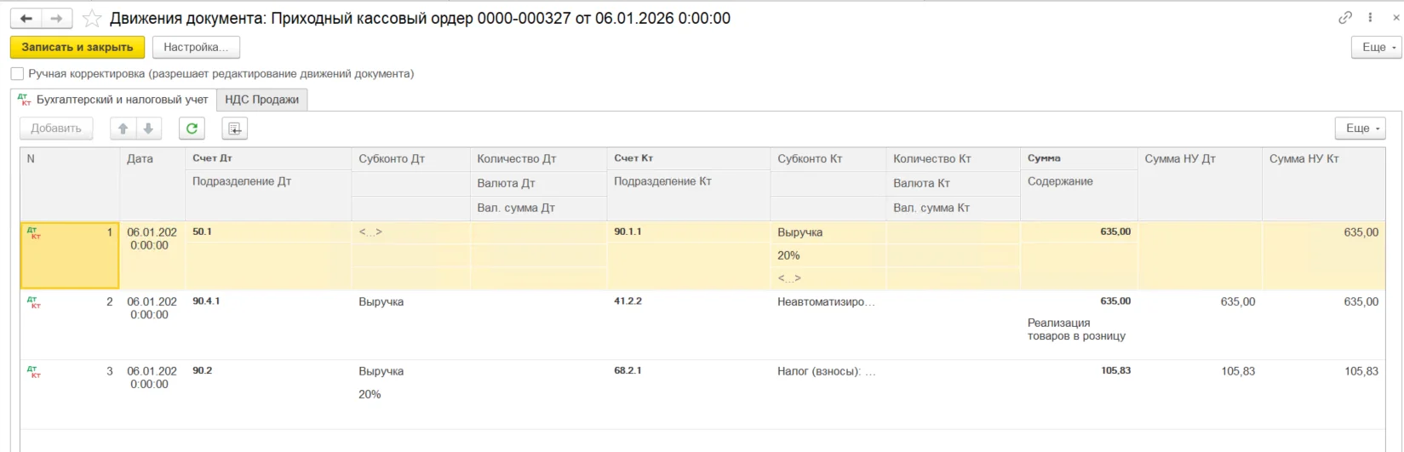Switch to the НДС Продажи tab
Screen dimensions: 1404x452
coord(261,100)
